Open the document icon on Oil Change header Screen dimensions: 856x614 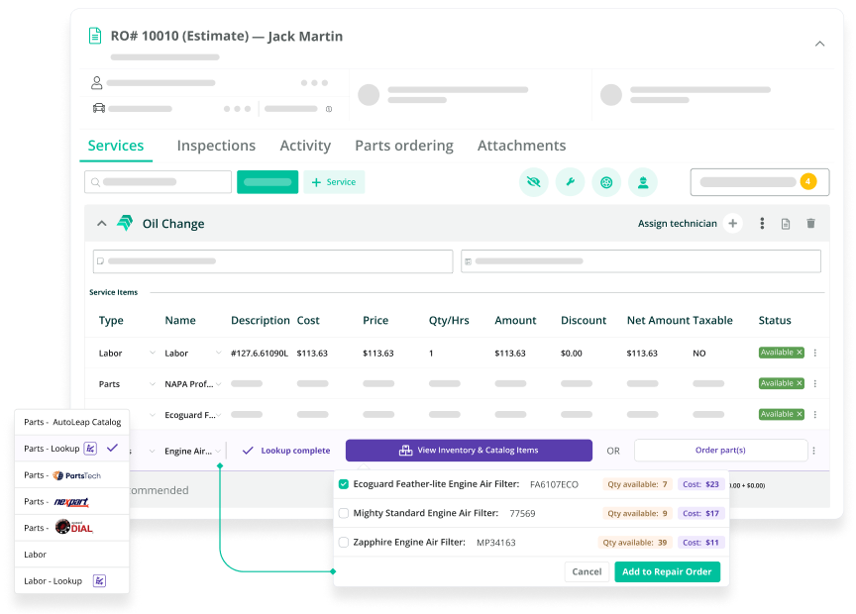pos(786,224)
